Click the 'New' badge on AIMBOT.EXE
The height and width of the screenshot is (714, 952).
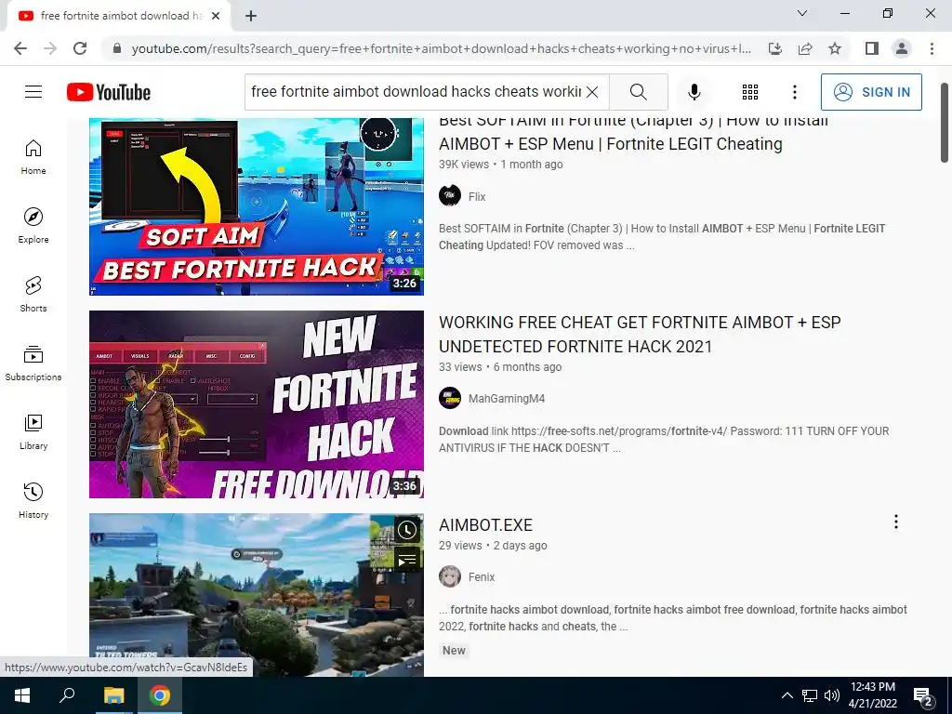point(454,651)
